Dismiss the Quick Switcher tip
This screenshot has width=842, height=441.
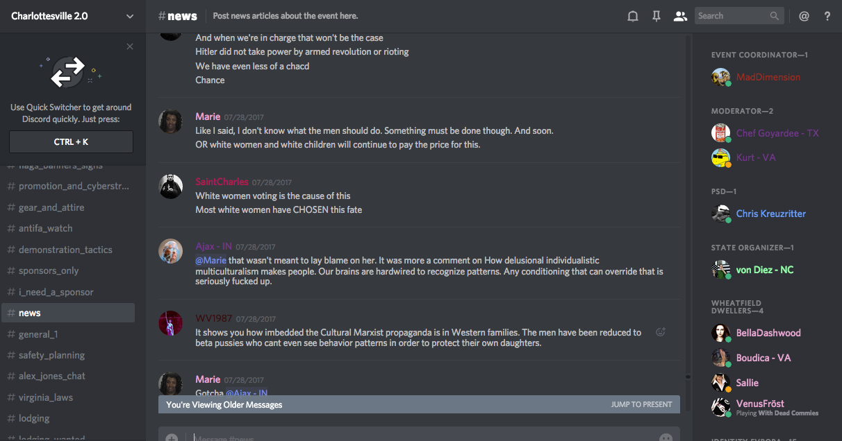point(130,46)
